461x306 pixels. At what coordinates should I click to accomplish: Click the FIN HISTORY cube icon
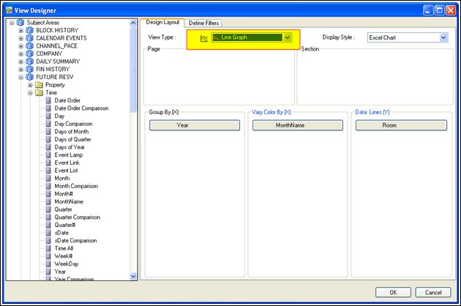click(30, 69)
